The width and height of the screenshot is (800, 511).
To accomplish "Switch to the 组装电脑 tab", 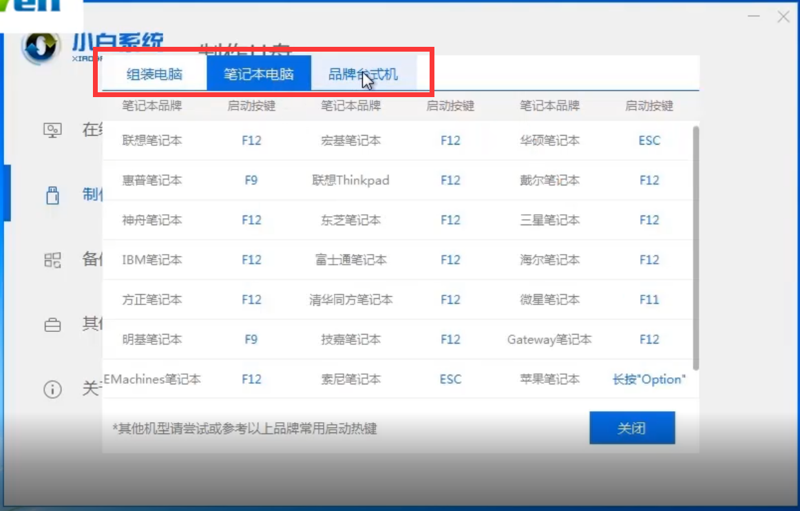I will click(154, 72).
